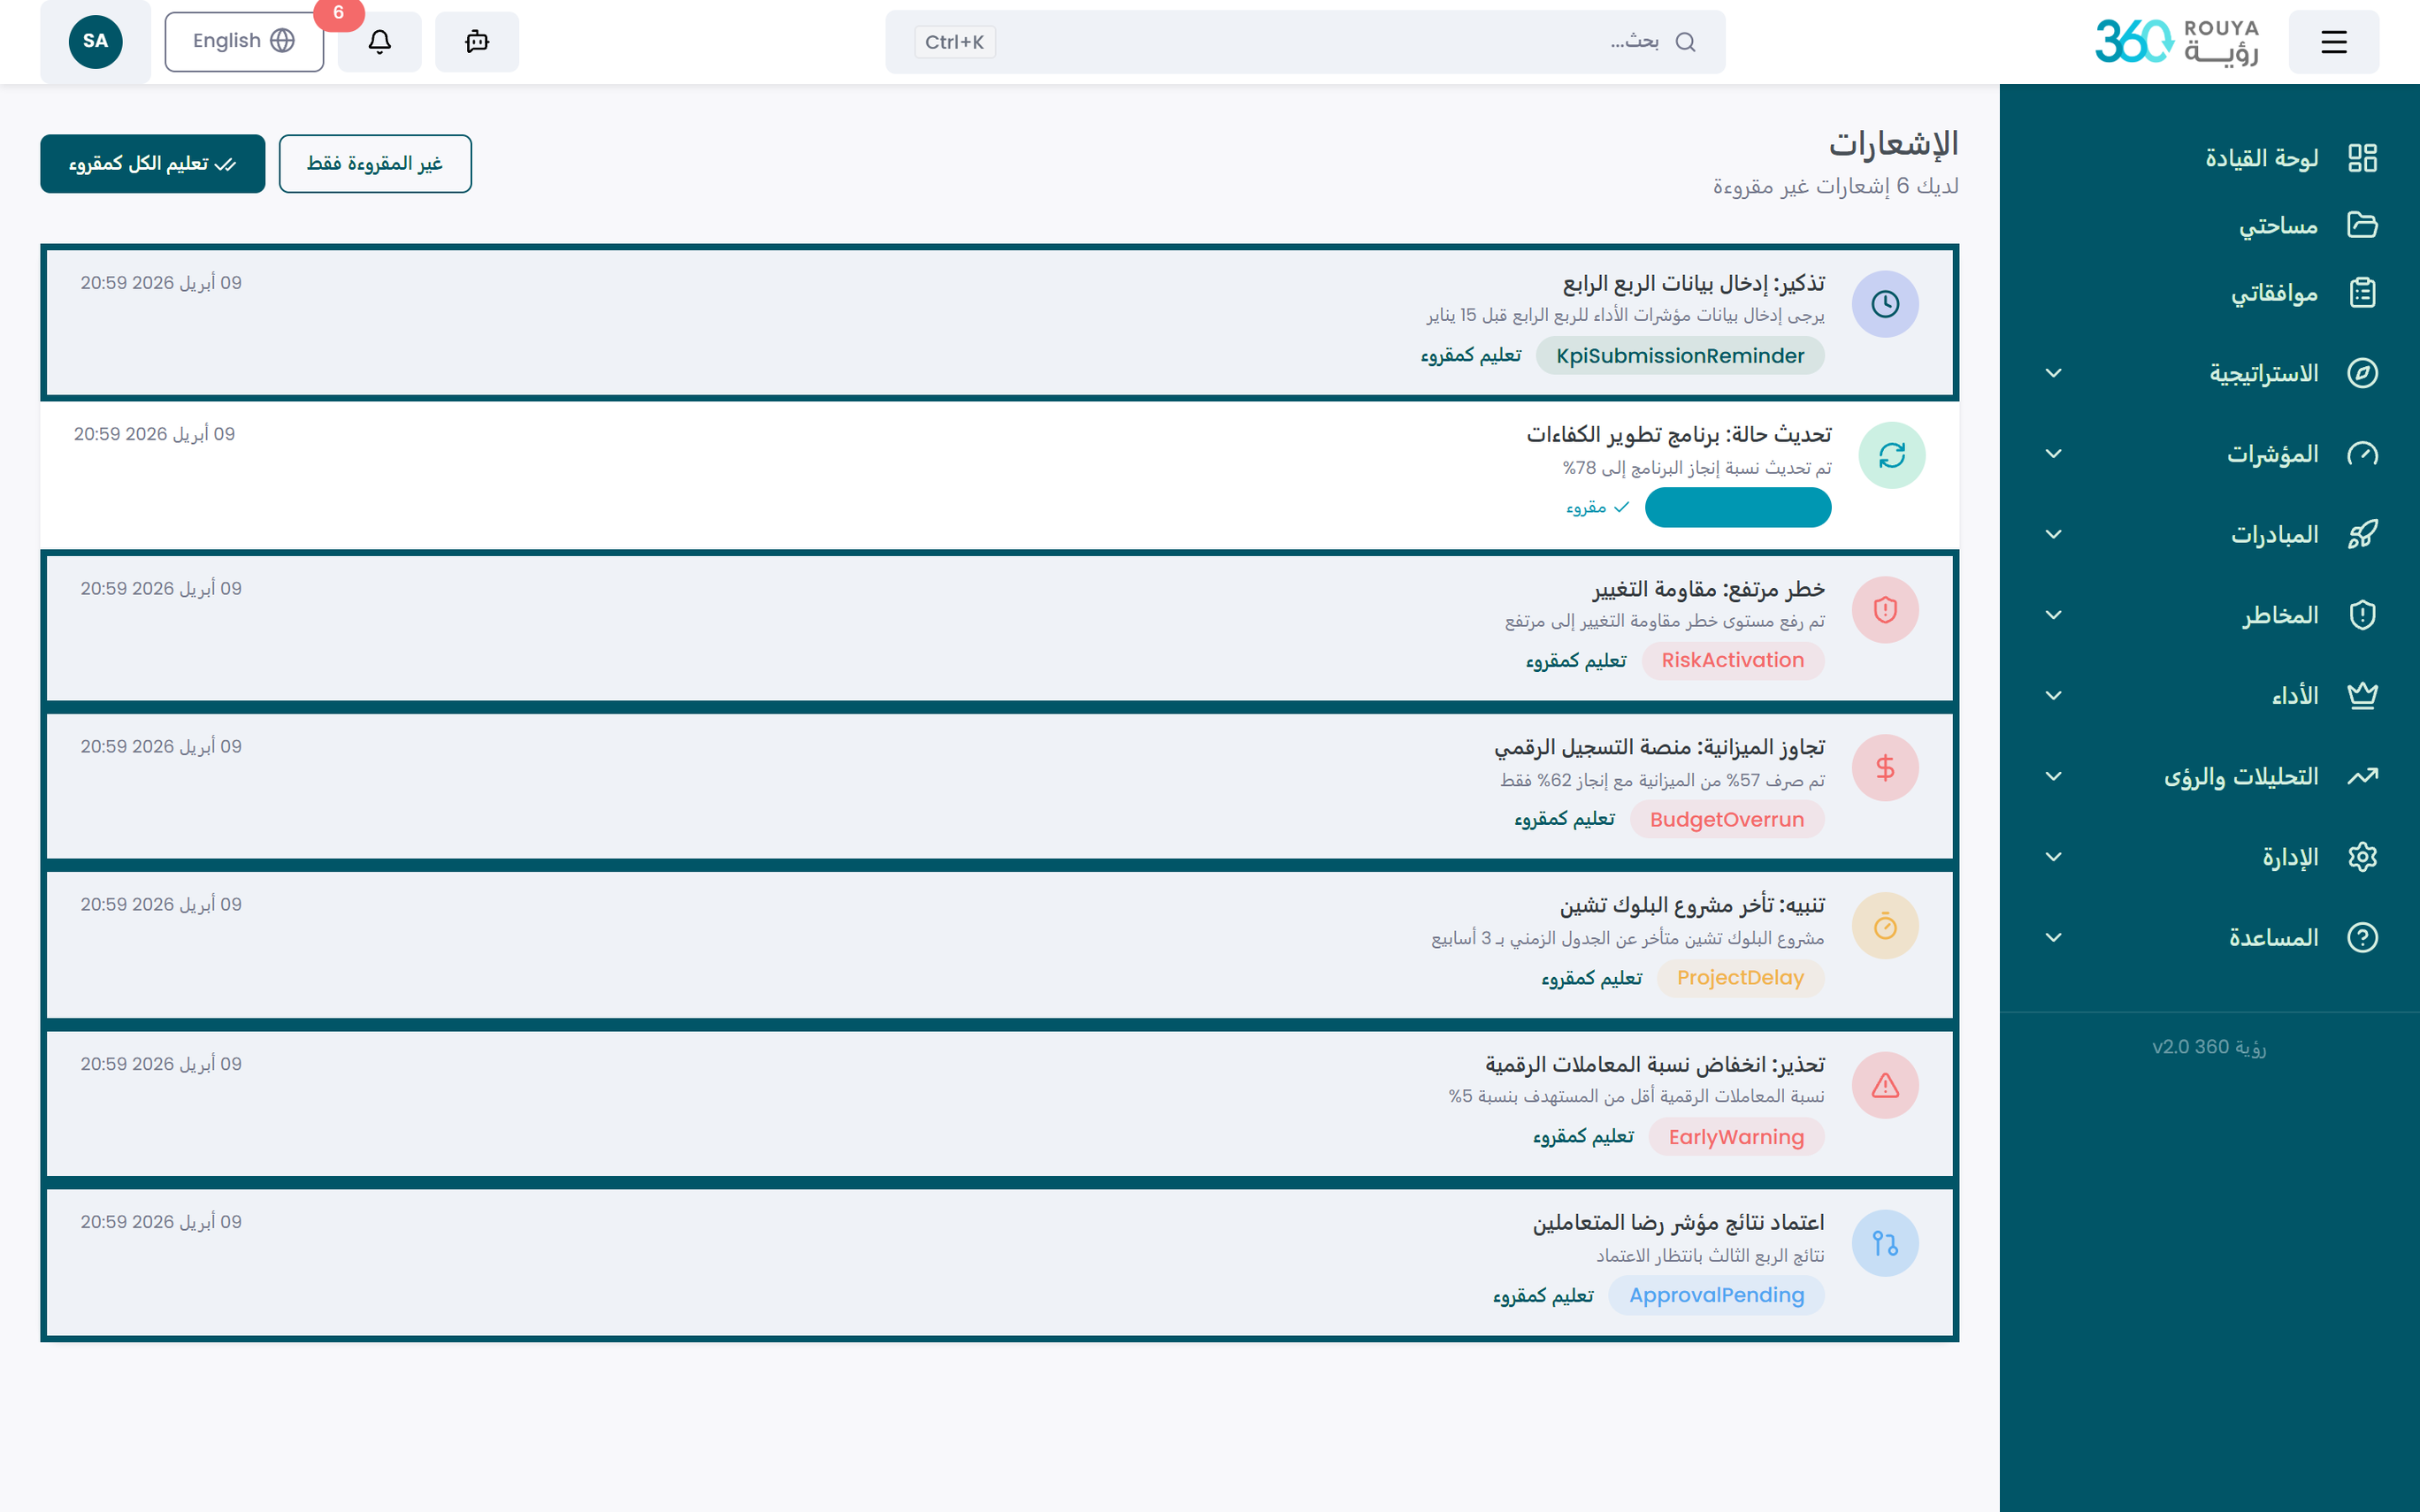Screen dimensions: 2420x1512
Task: Select the لوحة القيادة dashboard icon
Action: (2364, 157)
